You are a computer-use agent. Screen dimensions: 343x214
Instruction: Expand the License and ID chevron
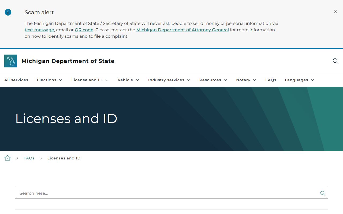[x=107, y=80]
